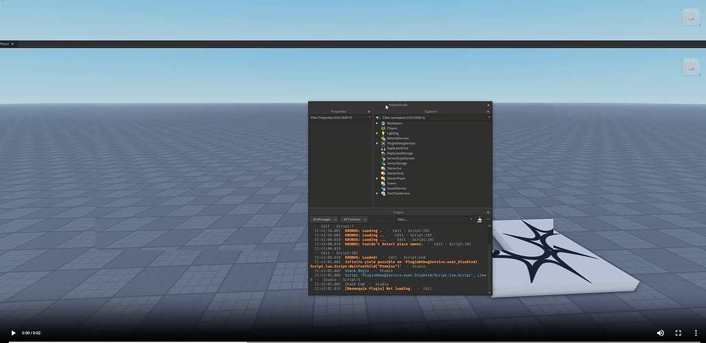Click the Players icon in Explorer
706x343 pixels.
tap(383, 128)
